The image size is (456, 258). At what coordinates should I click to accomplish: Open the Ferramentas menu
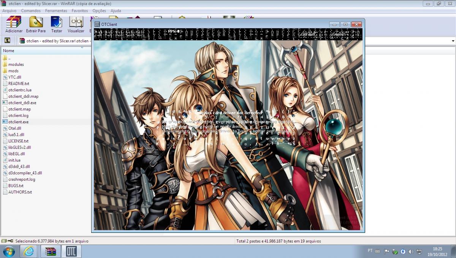[56, 11]
